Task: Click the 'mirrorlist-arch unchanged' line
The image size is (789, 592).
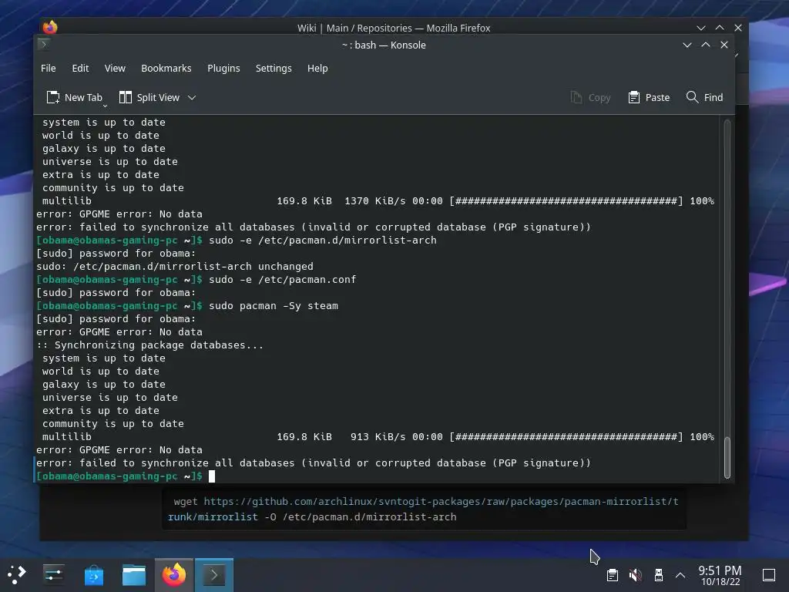Action: click(175, 266)
